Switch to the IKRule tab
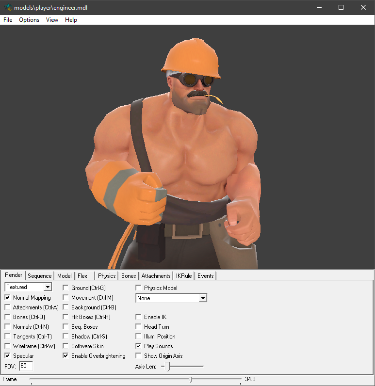This screenshot has width=375, height=386. [184, 276]
